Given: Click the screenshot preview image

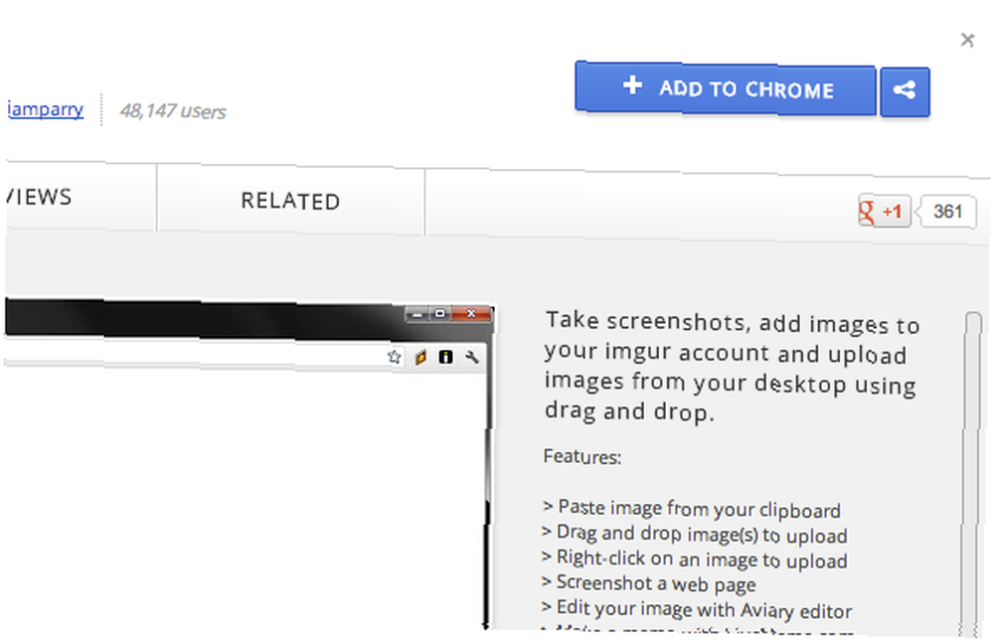Looking at the screenshot, I should (248, 466).
